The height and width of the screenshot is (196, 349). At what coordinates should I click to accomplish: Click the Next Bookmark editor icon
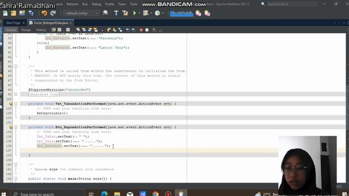pyautogui.click(x=115, y=30)
